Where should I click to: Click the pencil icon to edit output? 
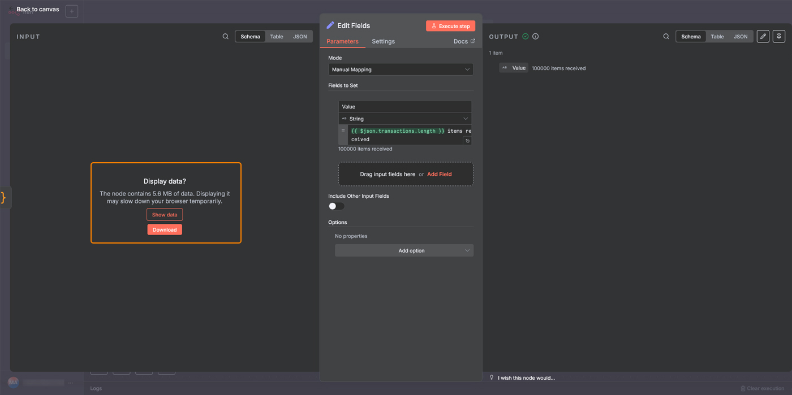coord(763,37)
